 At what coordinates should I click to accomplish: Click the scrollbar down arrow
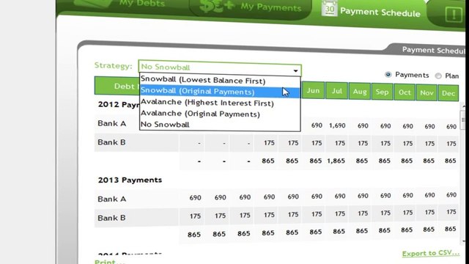463,241
